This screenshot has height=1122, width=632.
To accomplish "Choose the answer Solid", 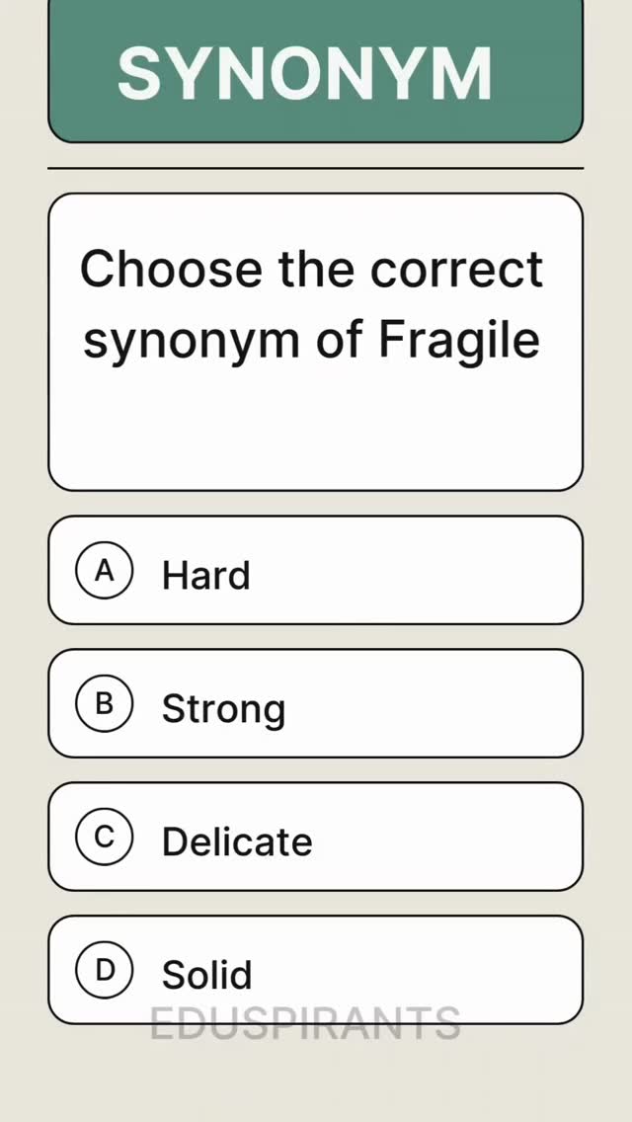I will (x=316, y=970).
